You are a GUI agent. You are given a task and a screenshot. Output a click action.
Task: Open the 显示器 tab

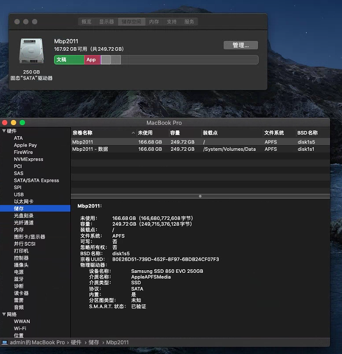coord(106,21)
